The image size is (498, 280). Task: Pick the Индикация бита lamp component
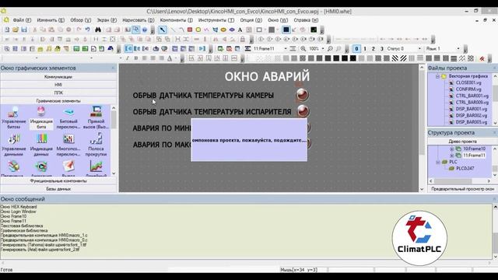click(41, 117)
